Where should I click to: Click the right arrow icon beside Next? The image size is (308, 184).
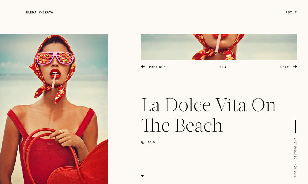295,67
